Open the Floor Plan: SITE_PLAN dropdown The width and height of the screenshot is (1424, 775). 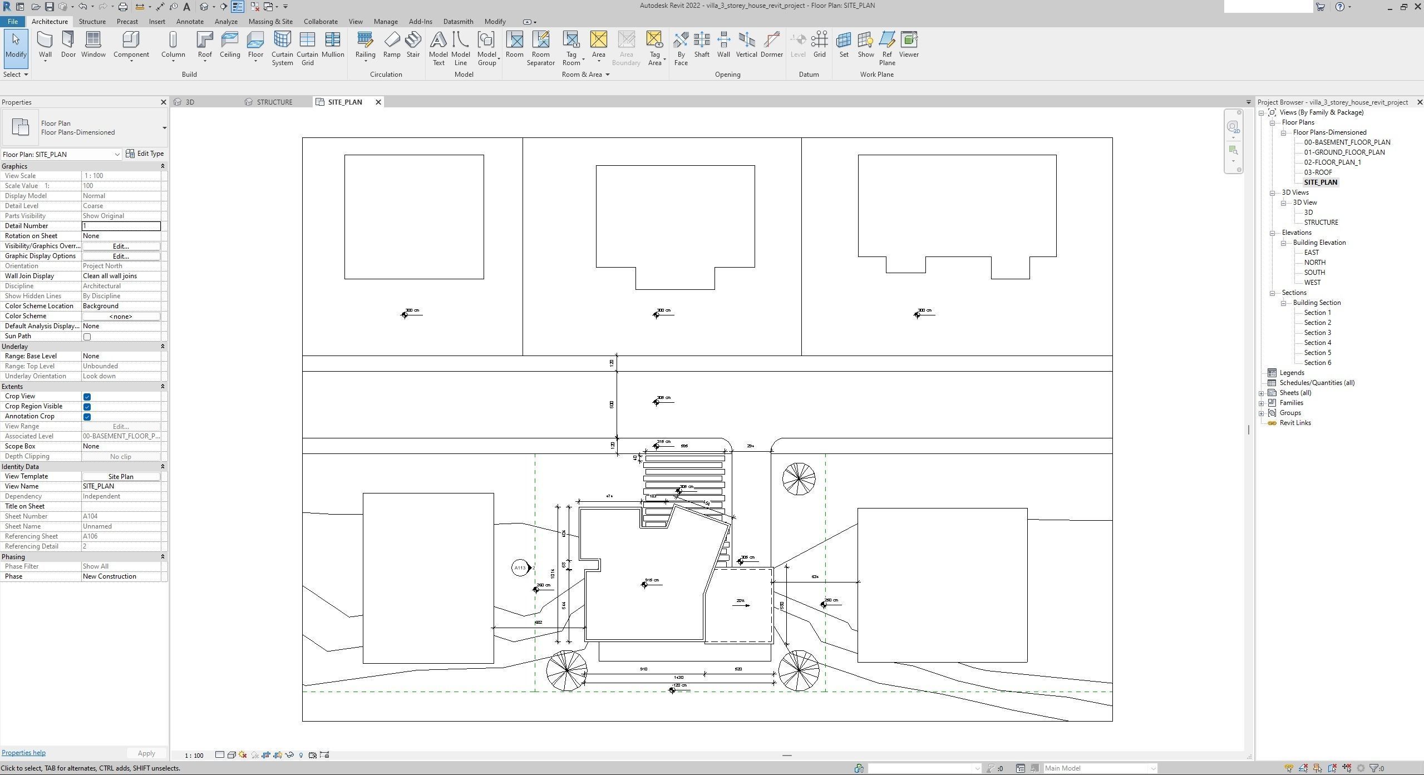pyautogui.click(x=117, y=154)
